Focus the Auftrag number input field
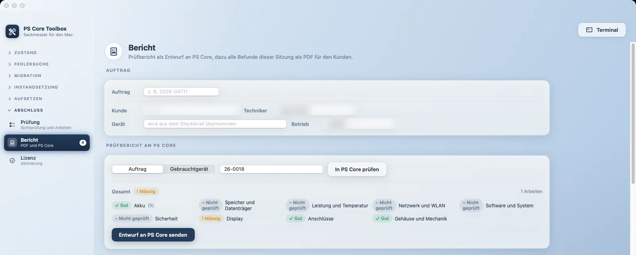Screen dimensions: 636x255 (181, 92)
